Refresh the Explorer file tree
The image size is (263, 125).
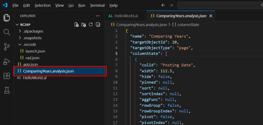[91, 25]
